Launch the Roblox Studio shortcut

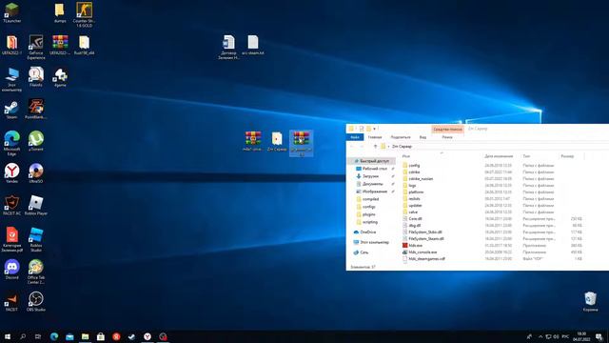36,239
